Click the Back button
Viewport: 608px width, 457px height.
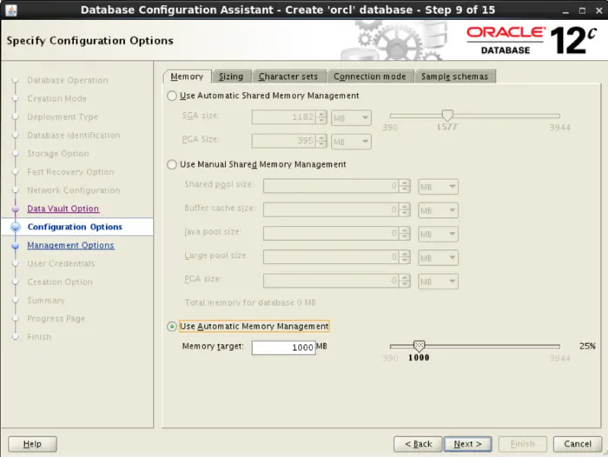pyautogui.click(x=418, y=444)
